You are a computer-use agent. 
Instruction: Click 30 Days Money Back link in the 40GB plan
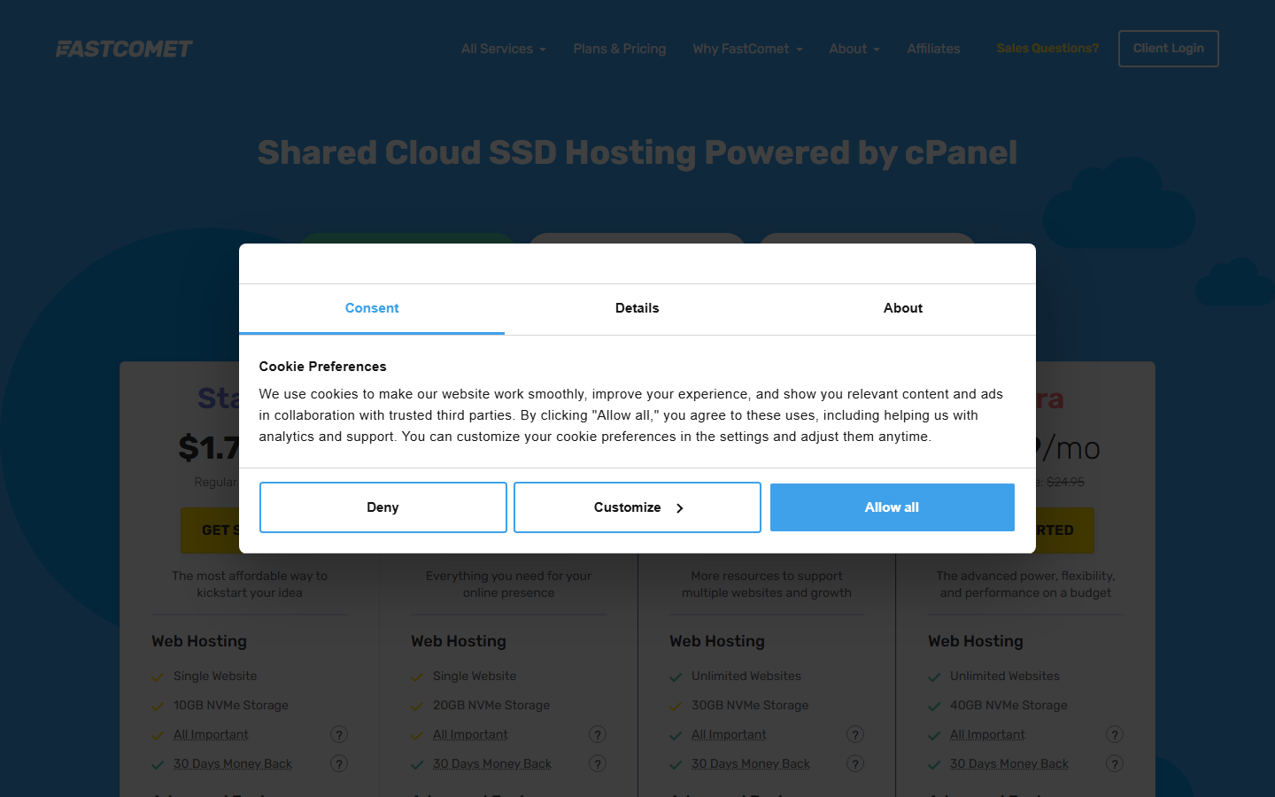click(1009, 763)
